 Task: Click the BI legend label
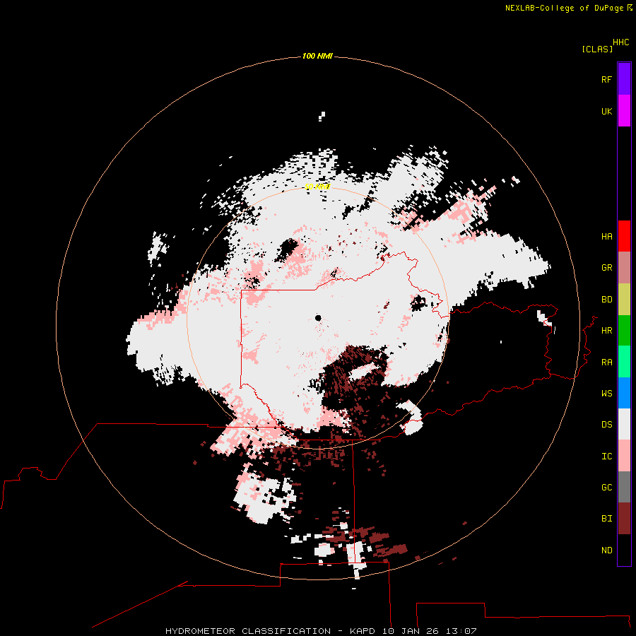606,519
